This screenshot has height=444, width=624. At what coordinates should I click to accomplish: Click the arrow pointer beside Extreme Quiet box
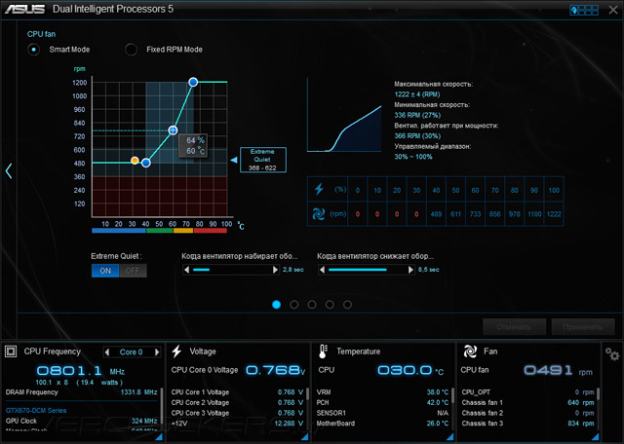pyautogui.click(x=234, y=160)
